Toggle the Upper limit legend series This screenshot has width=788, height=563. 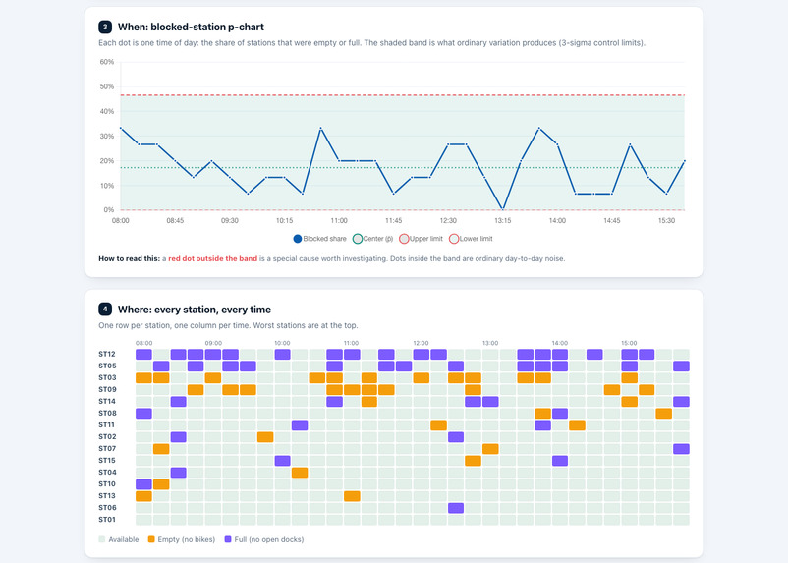tap(422, 239)
